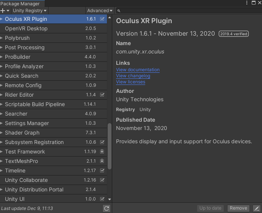The height and width of the screenshot is (213, 262).
Task: Select the Package Manager tab
Action: click(22, 3)
